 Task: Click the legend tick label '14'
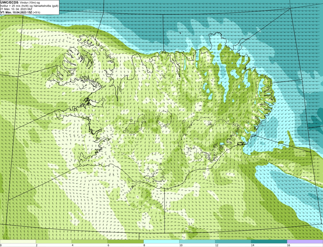253,245
